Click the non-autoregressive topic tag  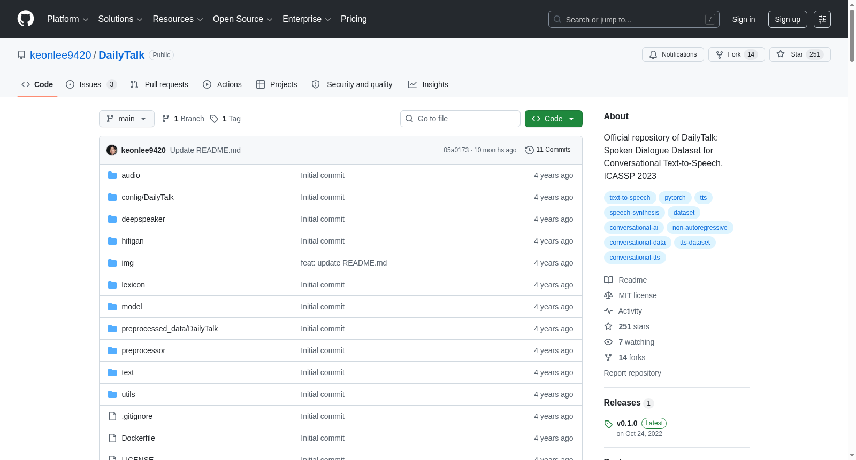pos(700,228)
